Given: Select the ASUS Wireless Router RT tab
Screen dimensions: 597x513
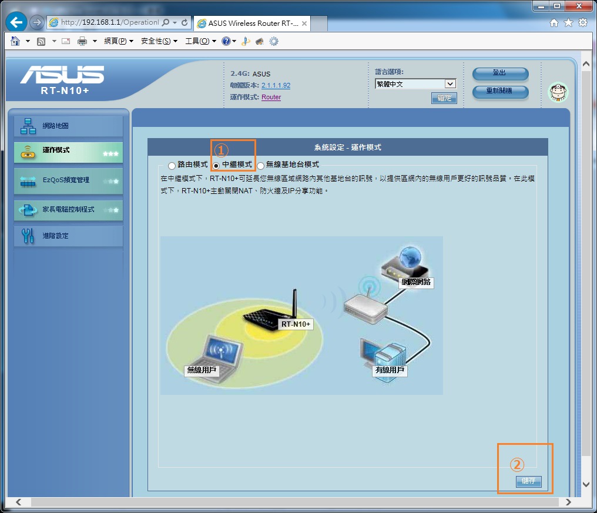Looking at the screenshot, I should tap(251, 24).
